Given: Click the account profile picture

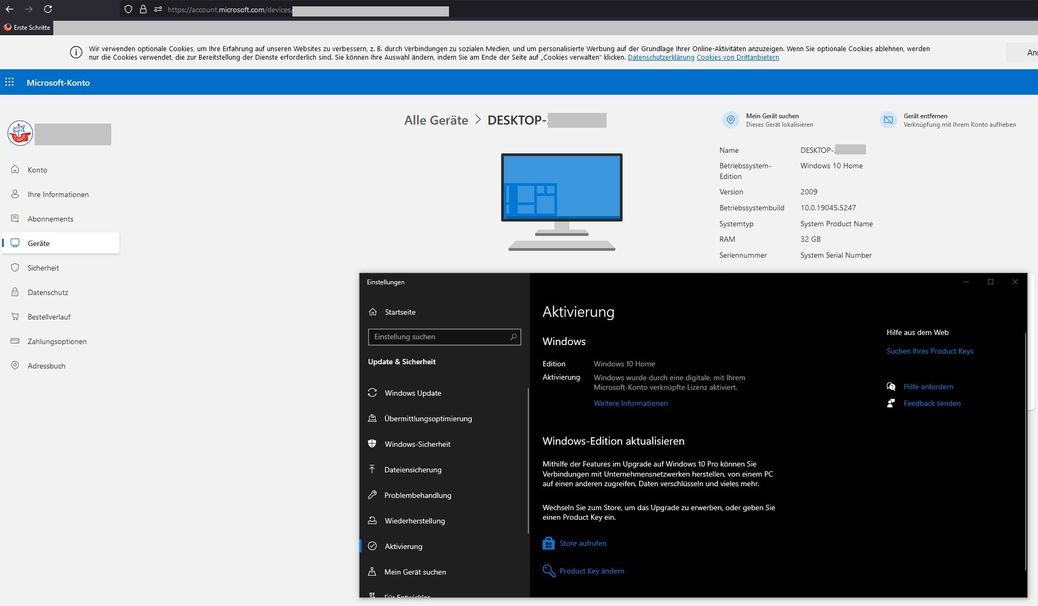Looking at the screenshot, I should click(20, 133).
